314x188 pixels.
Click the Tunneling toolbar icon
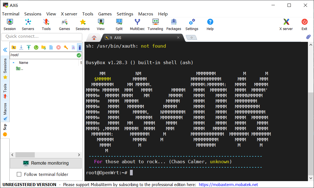coord(155,24)
